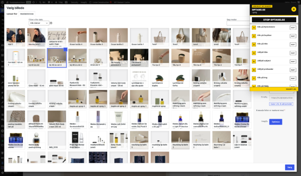This screenshot has height=176, width=301.
Task: Select the Tote2 bag thumbnail
Action: point(181,37)
